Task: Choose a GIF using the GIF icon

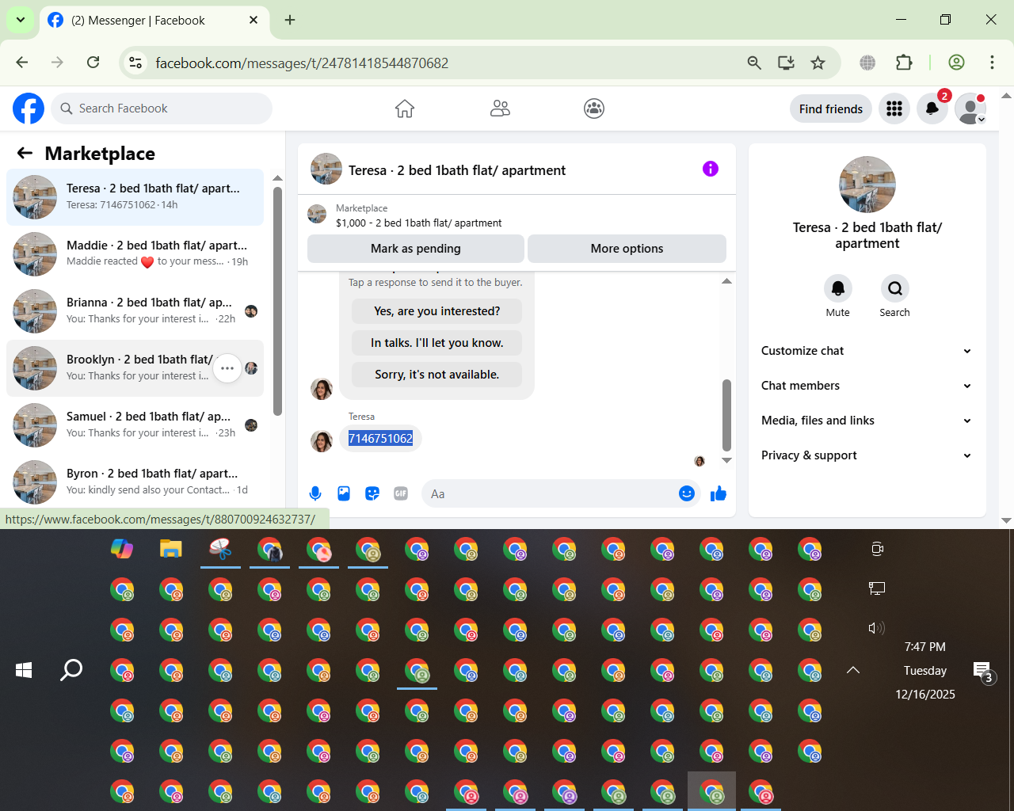Action: (401, 493)
